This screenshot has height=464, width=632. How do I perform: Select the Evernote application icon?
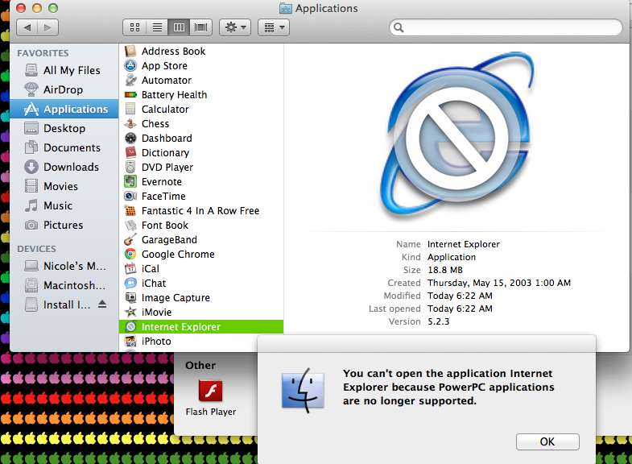pos(131,181)
